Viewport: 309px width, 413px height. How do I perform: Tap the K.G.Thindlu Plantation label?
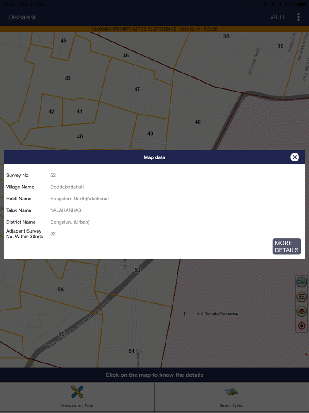point(217,314)
